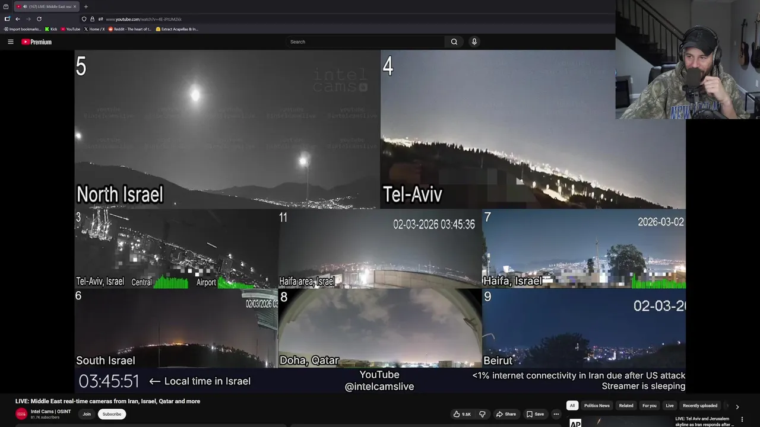Show more chips with right chevron
This screenshot has width=760, height=427.
(737, 406)
